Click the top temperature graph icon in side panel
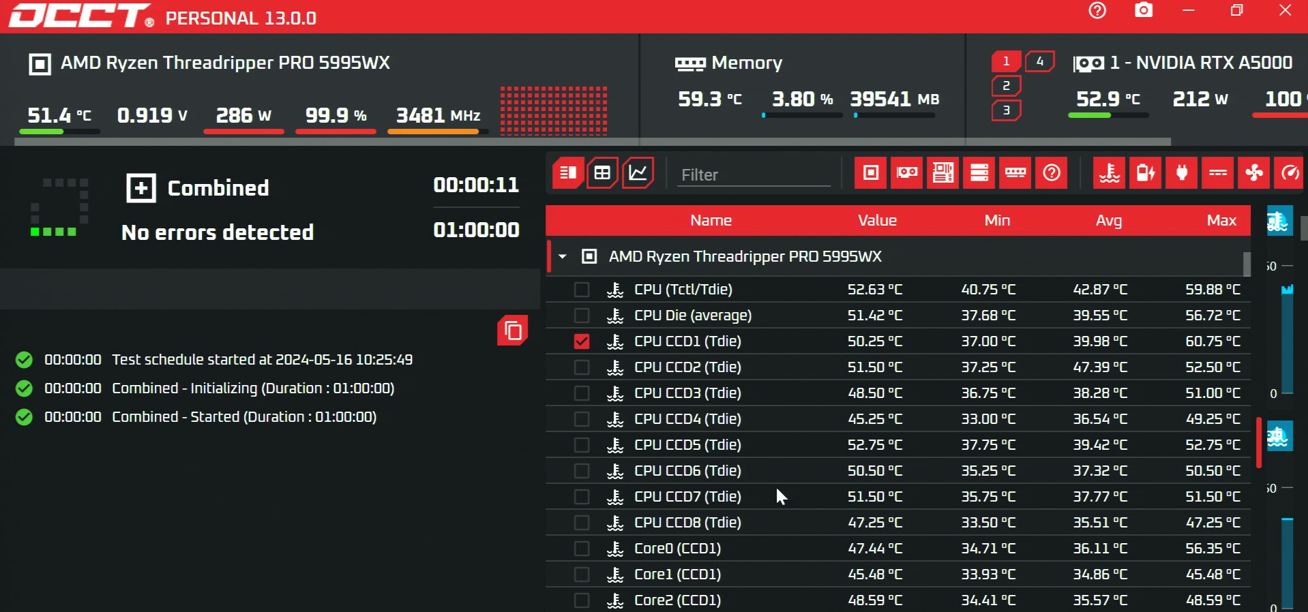This screenshot has width=1308, height=612. (x=1279, y=221)
